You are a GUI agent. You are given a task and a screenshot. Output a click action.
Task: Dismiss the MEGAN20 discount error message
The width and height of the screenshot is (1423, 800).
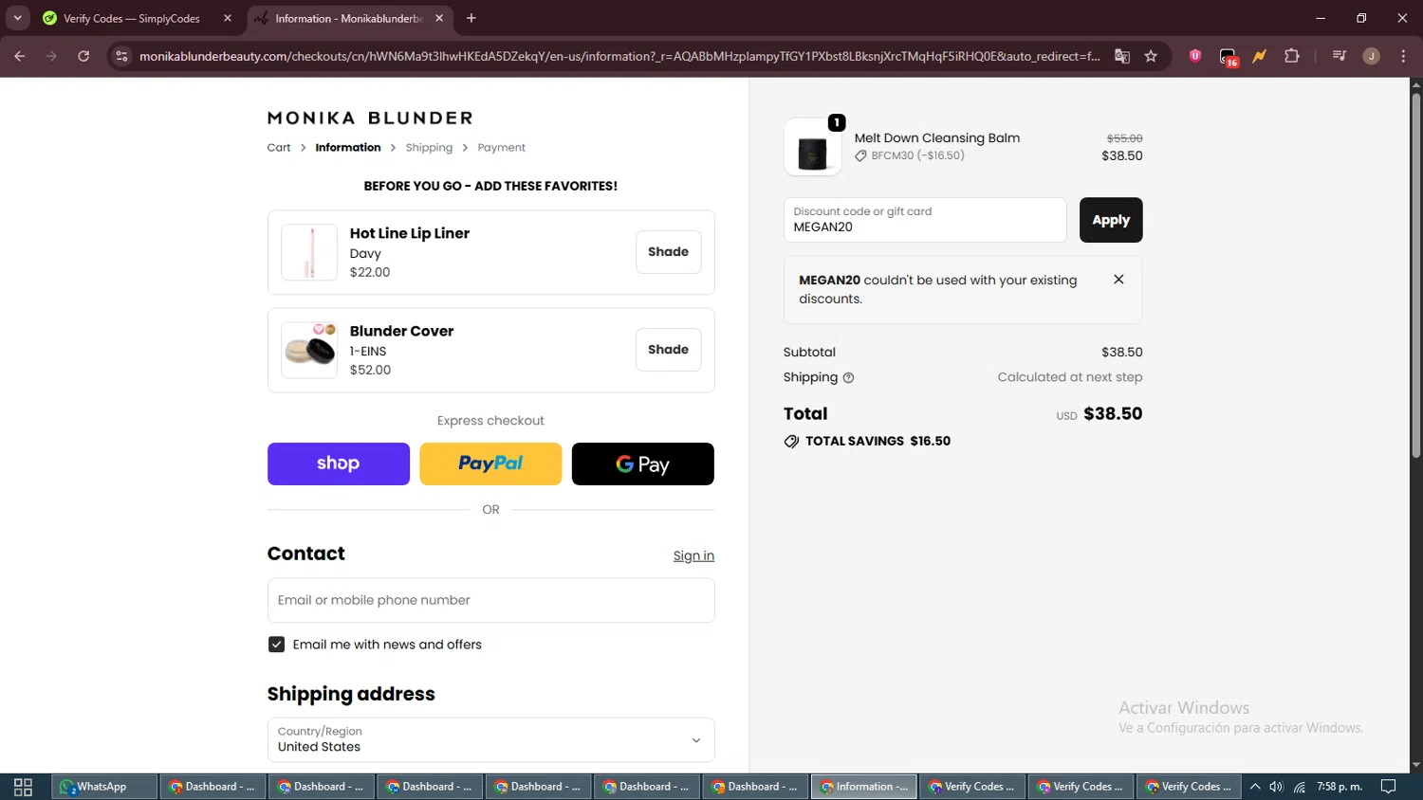pyautogui.click(x=1118, y=280)
